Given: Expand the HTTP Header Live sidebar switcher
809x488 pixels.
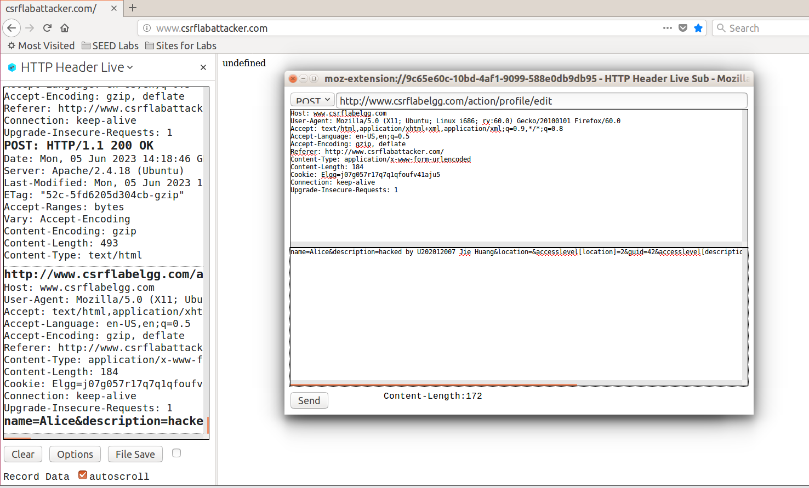Looking at the screenshot, I should (x=130, y=67).
